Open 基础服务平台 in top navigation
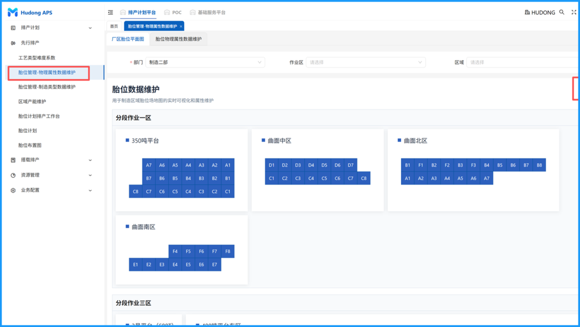 tap(207, 12)
